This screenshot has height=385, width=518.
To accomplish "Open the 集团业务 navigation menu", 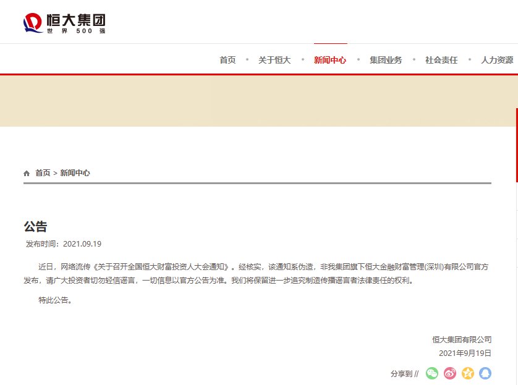I will 385,60.
